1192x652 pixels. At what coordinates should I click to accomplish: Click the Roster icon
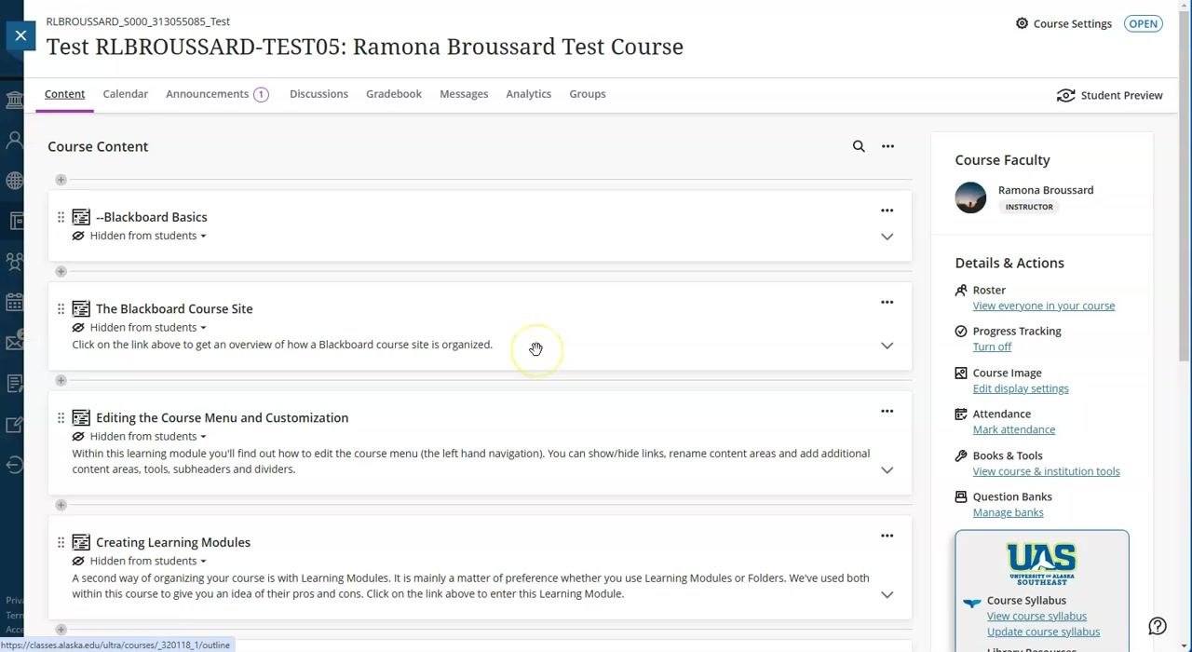tap(961, 290)
